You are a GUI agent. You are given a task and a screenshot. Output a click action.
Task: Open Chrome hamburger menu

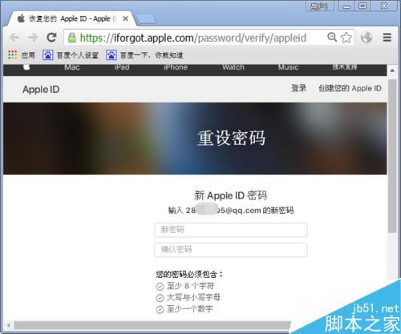pyautogui.click(x=387, y=38)
